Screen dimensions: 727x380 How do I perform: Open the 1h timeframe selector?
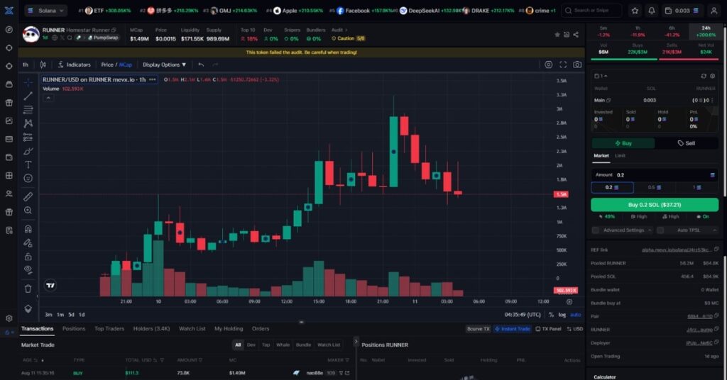click(x=26, y=65)
